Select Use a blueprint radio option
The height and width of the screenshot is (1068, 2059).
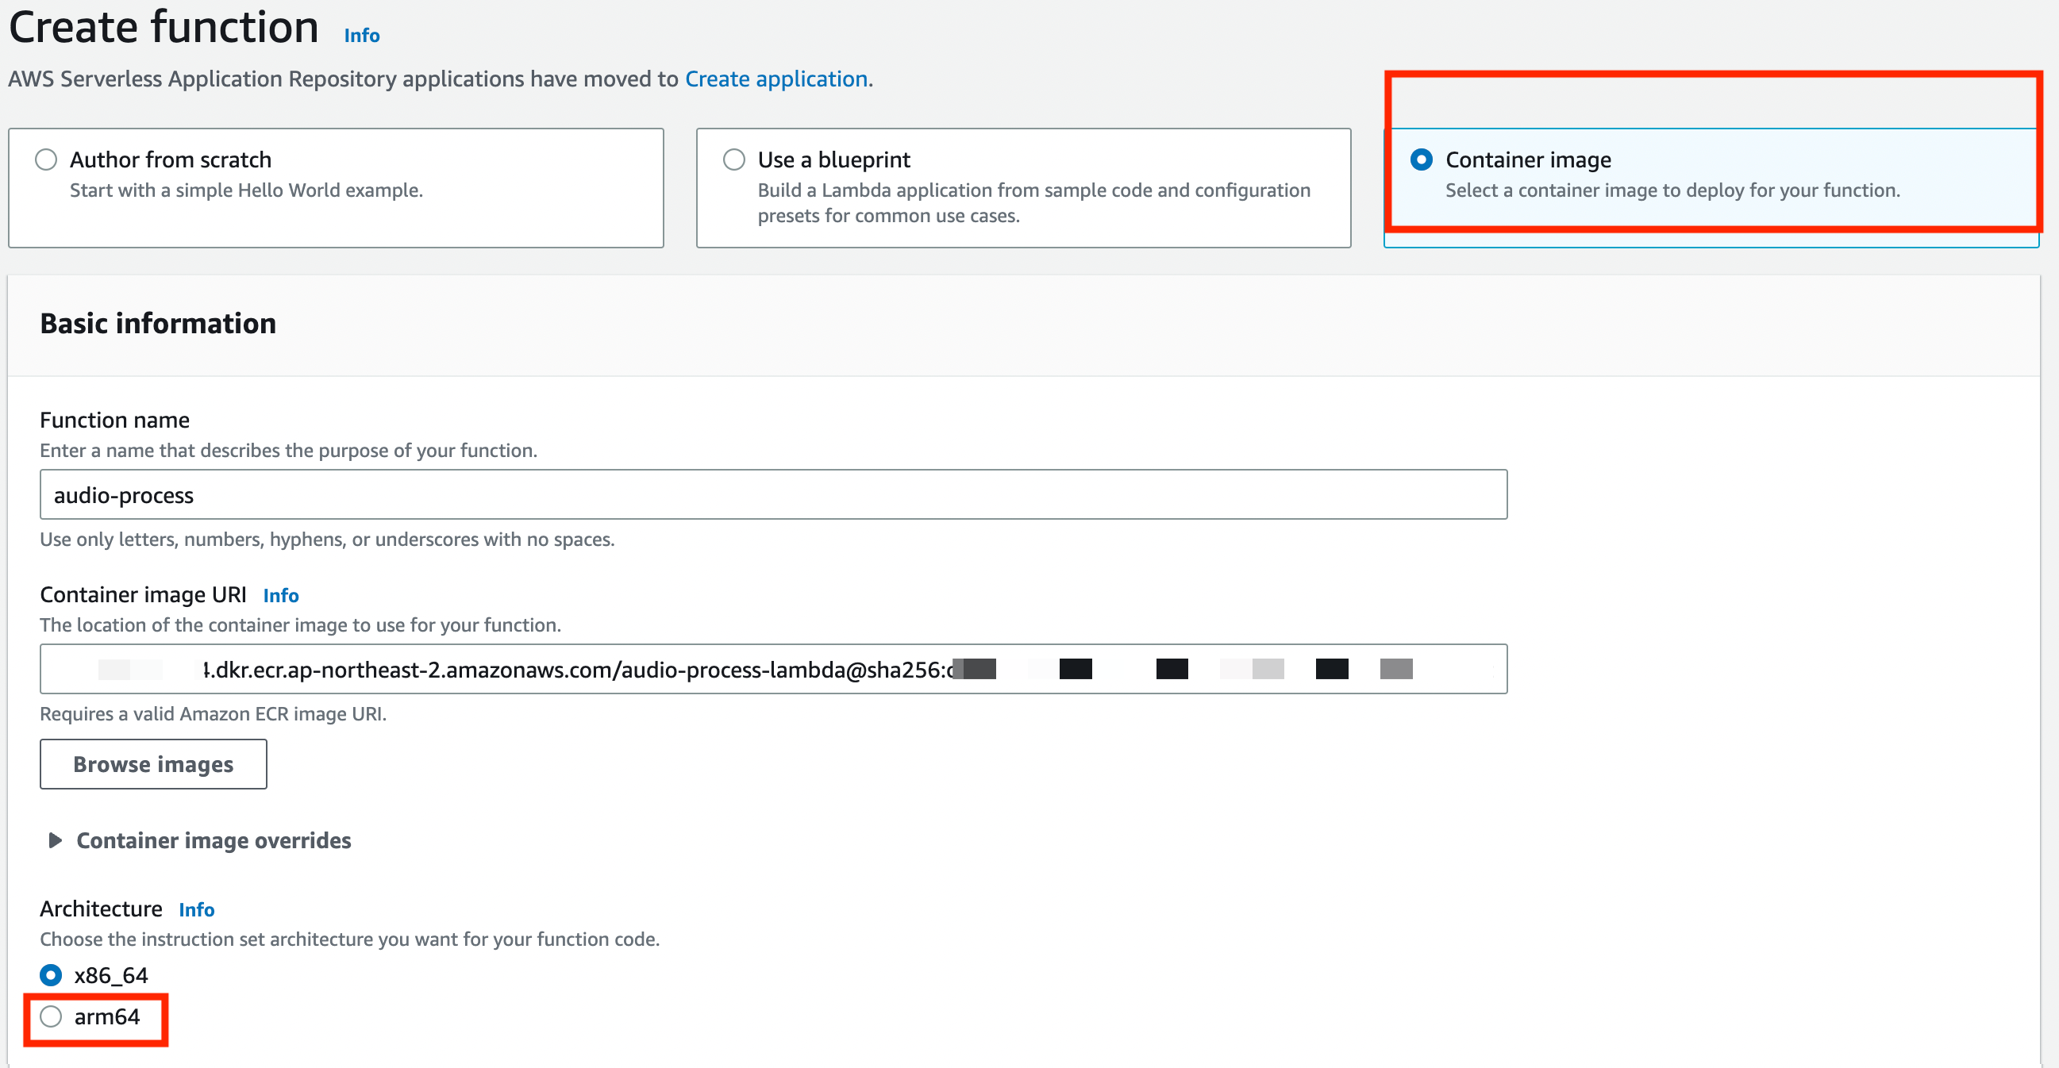coord(733,159)
